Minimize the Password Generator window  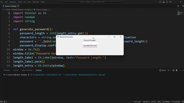click(x=109, y=37)
